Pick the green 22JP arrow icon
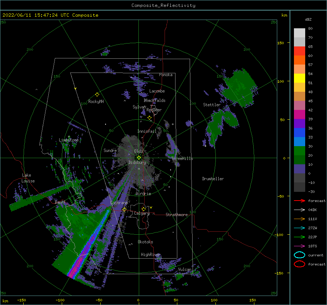The height and width of the screenshot is (305, 327). pyautogui.click(x=299, y=237)
